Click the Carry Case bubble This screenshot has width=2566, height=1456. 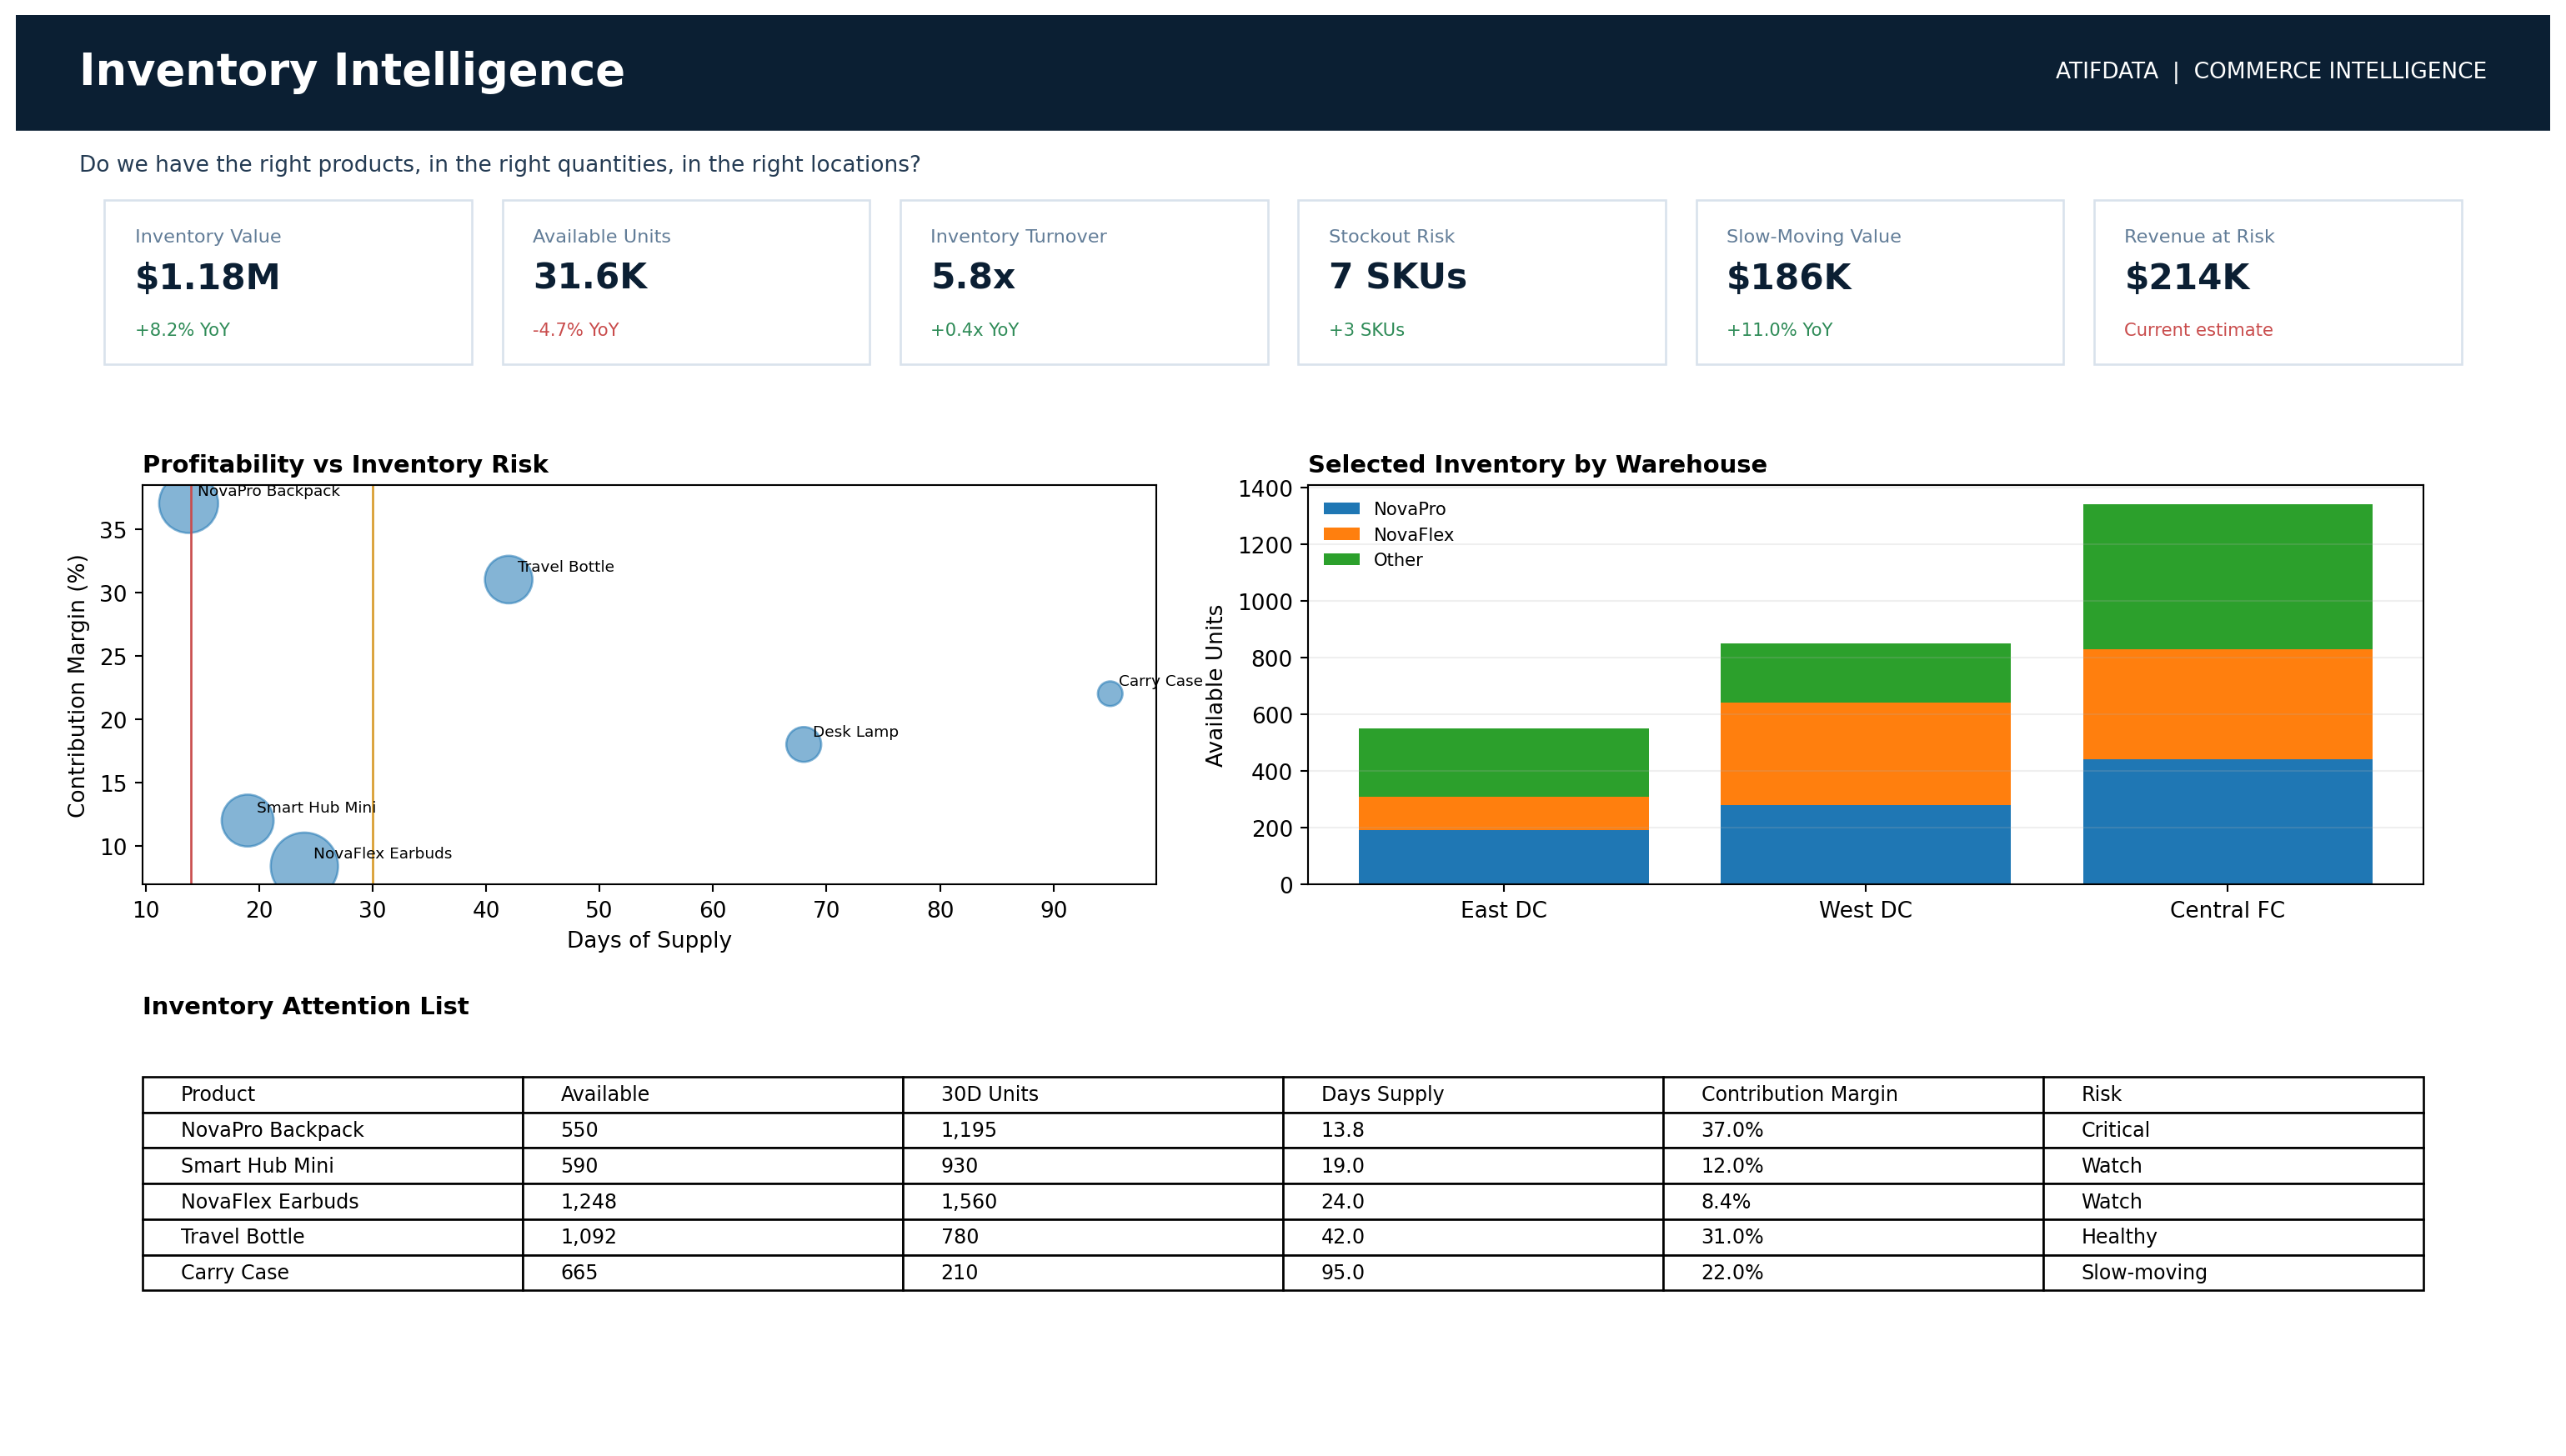pyautogui.click(x=1110, y=693)
